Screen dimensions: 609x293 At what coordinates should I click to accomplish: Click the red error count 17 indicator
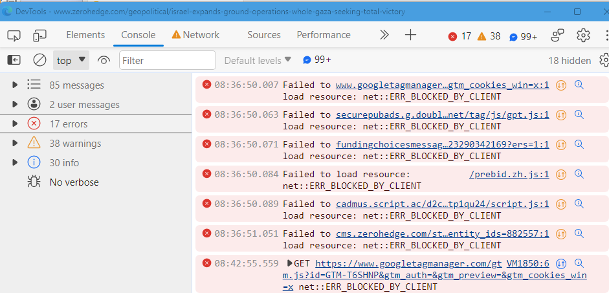(x=460, y=36)
